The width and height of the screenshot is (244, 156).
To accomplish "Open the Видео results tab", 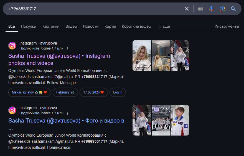I will tap(71, 27).
